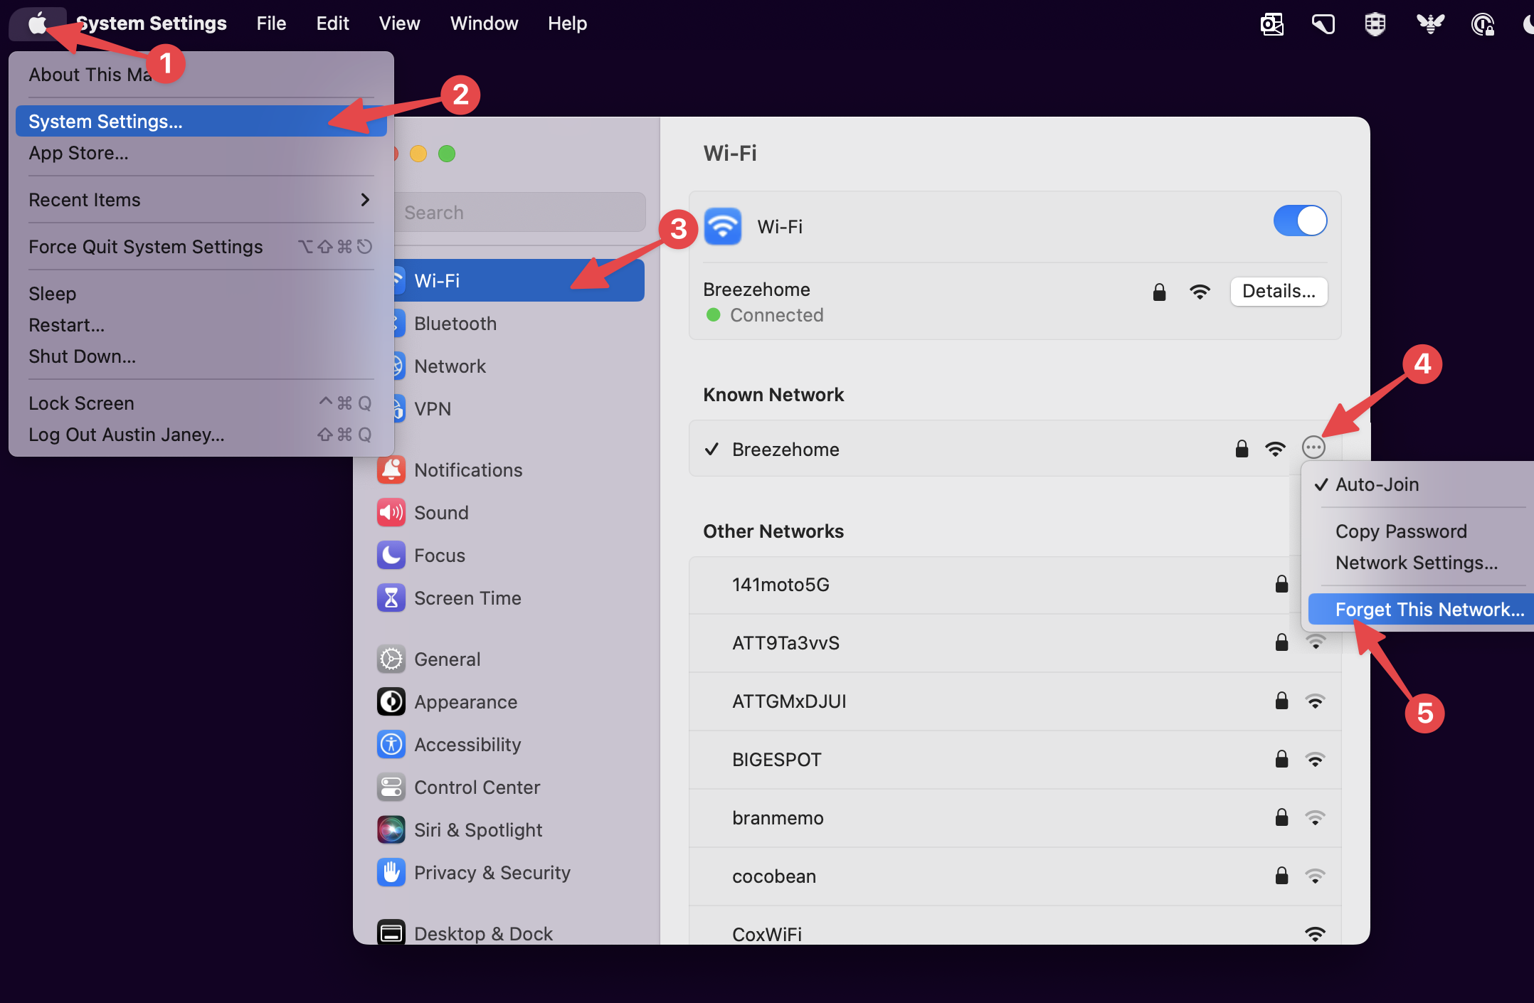
Task: Open Siri & Spotlight icon
Action: point(391,830)
